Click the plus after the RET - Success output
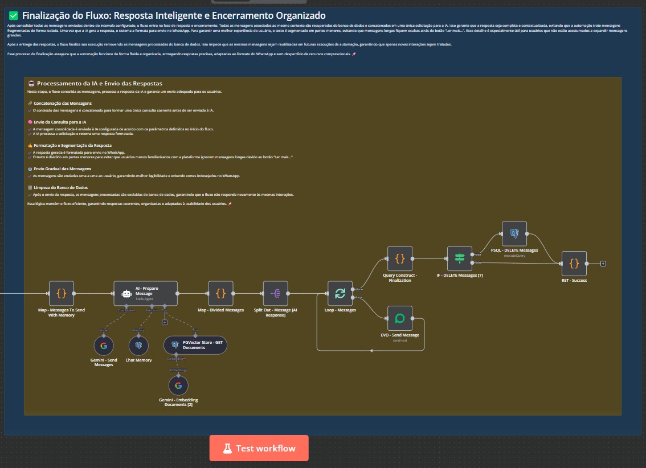This screenshot has height=468, width=646. (x=603, y=264)
